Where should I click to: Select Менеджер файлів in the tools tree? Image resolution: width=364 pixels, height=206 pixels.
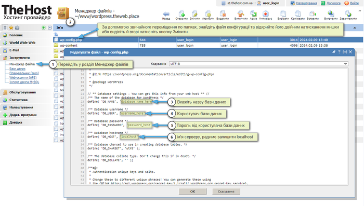click(22, 64)
